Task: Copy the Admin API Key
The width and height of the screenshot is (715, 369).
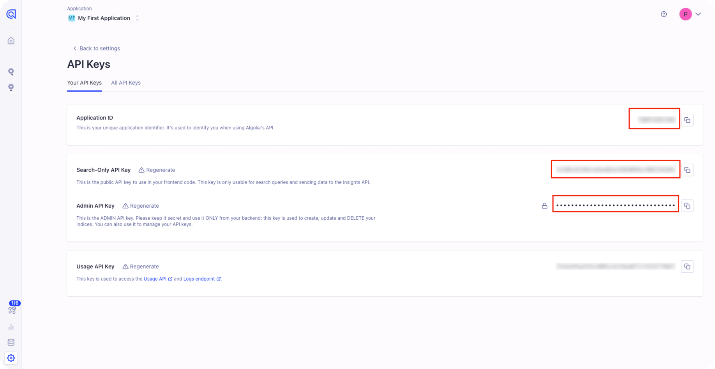Action: coord(687,206)
